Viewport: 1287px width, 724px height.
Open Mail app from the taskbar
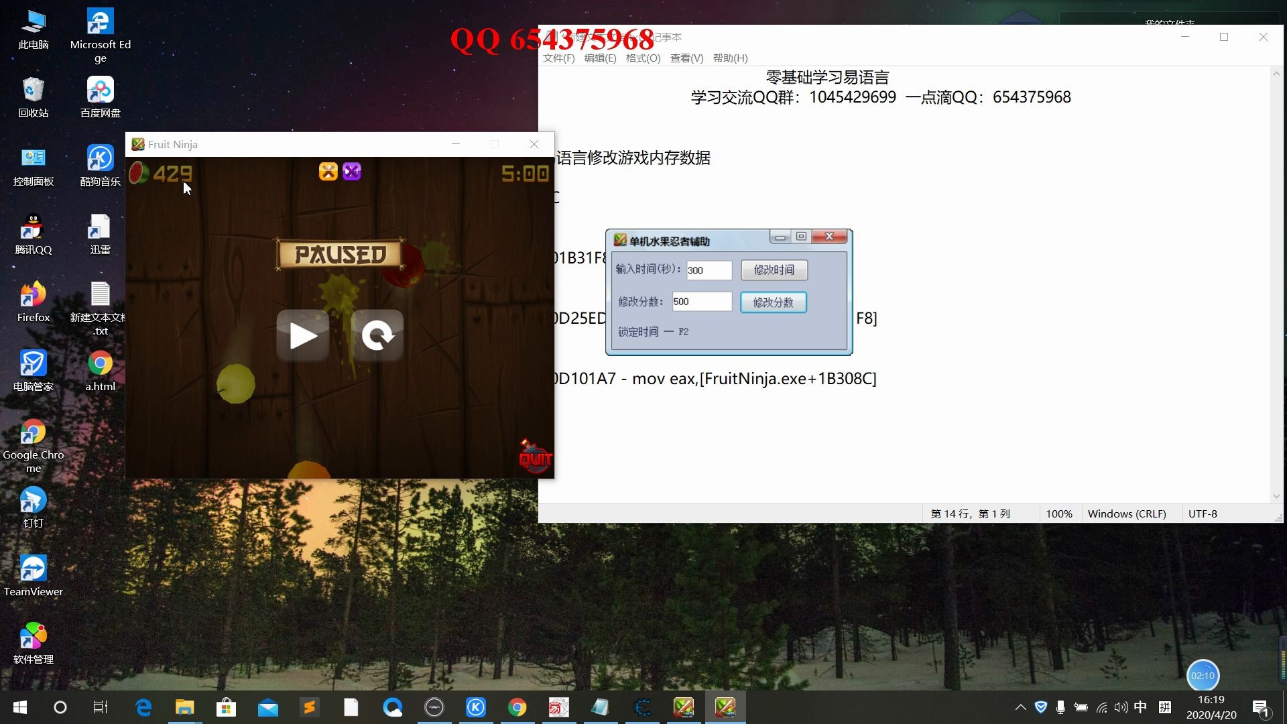pos(268,707)
